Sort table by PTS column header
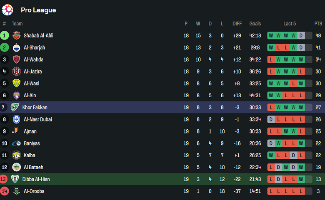Viewport: 325px width, 200px height. pos(318,24)
